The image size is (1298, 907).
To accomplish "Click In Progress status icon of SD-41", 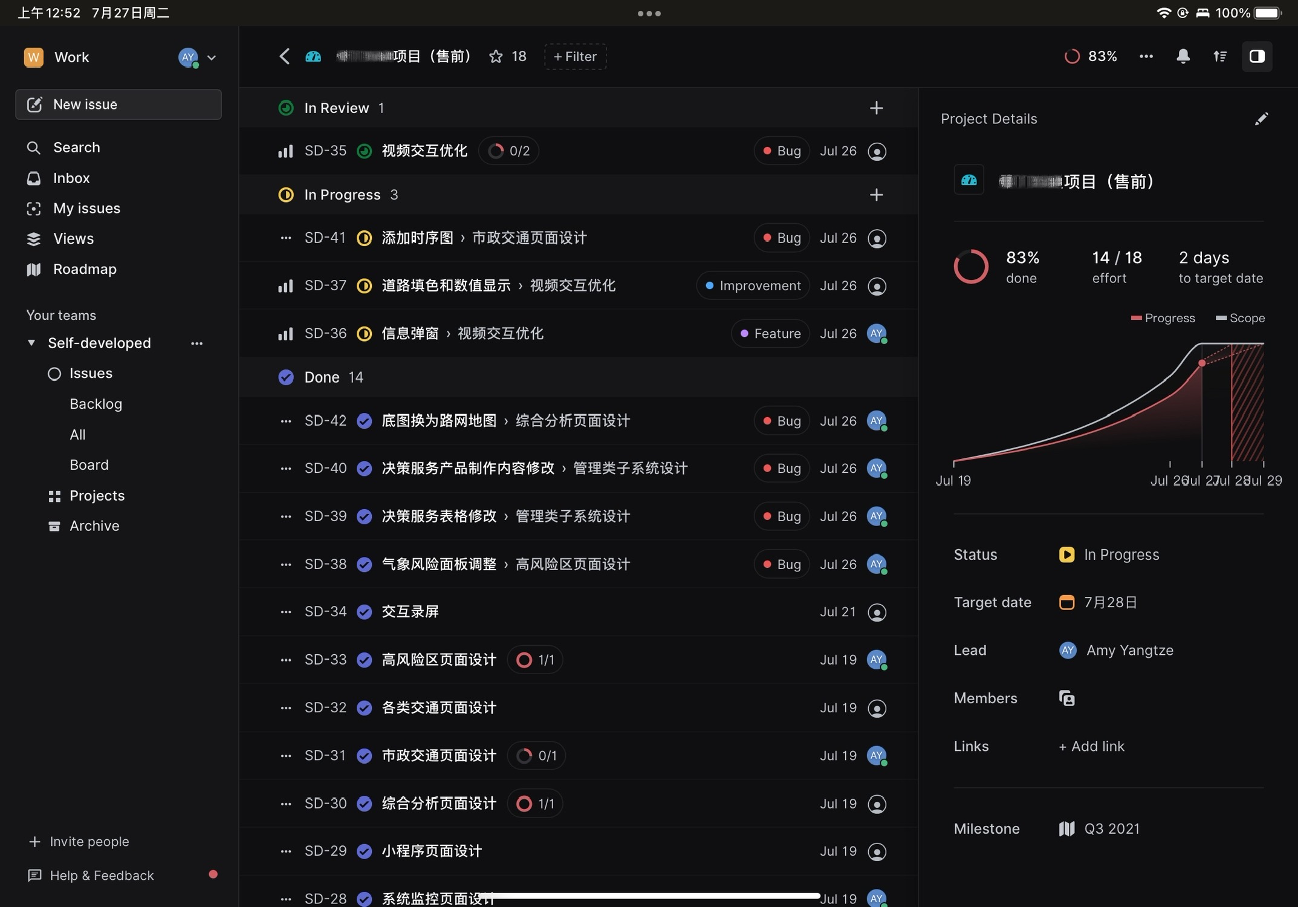I will tap(364, 238).
